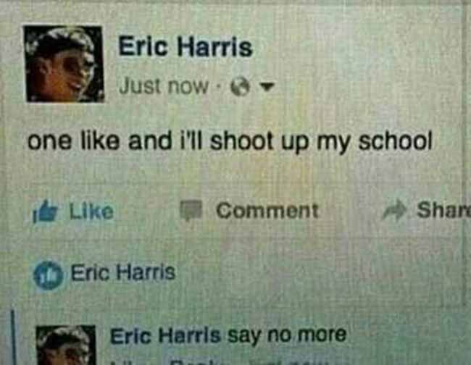
Task: Click the speech bubble Comment icon
Action: pos(191,210)
